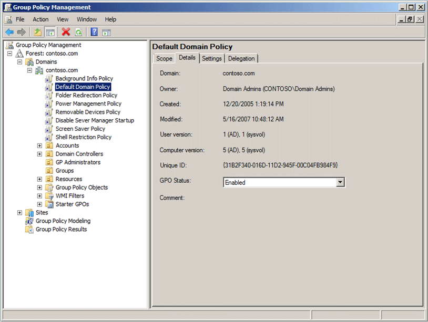This screenshot has height=322, width=428.
Task: Open the View menu
Action: point(63,19)
